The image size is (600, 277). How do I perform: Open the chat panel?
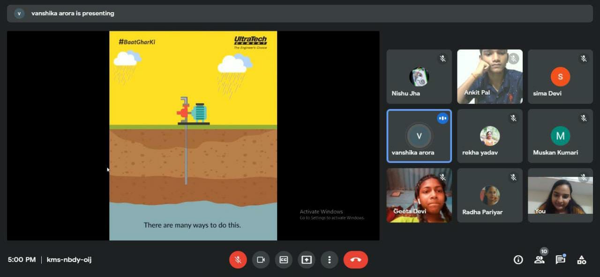tap(560, 260)
